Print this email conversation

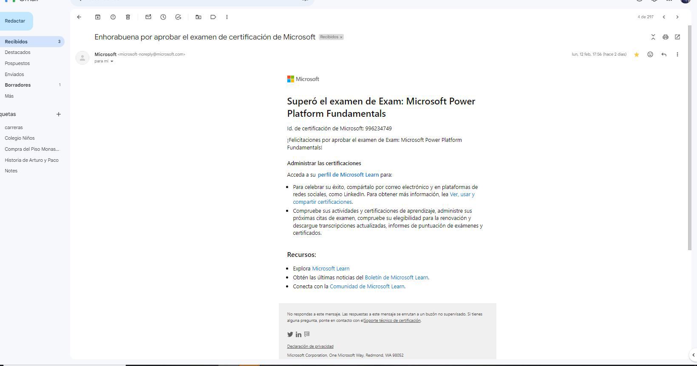point(666,37)
